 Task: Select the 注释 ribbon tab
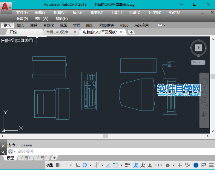click(33, 25)
